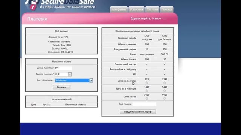Focus the Код скидки input field
The height and width of the screenshot is (135, 241).
144,104
